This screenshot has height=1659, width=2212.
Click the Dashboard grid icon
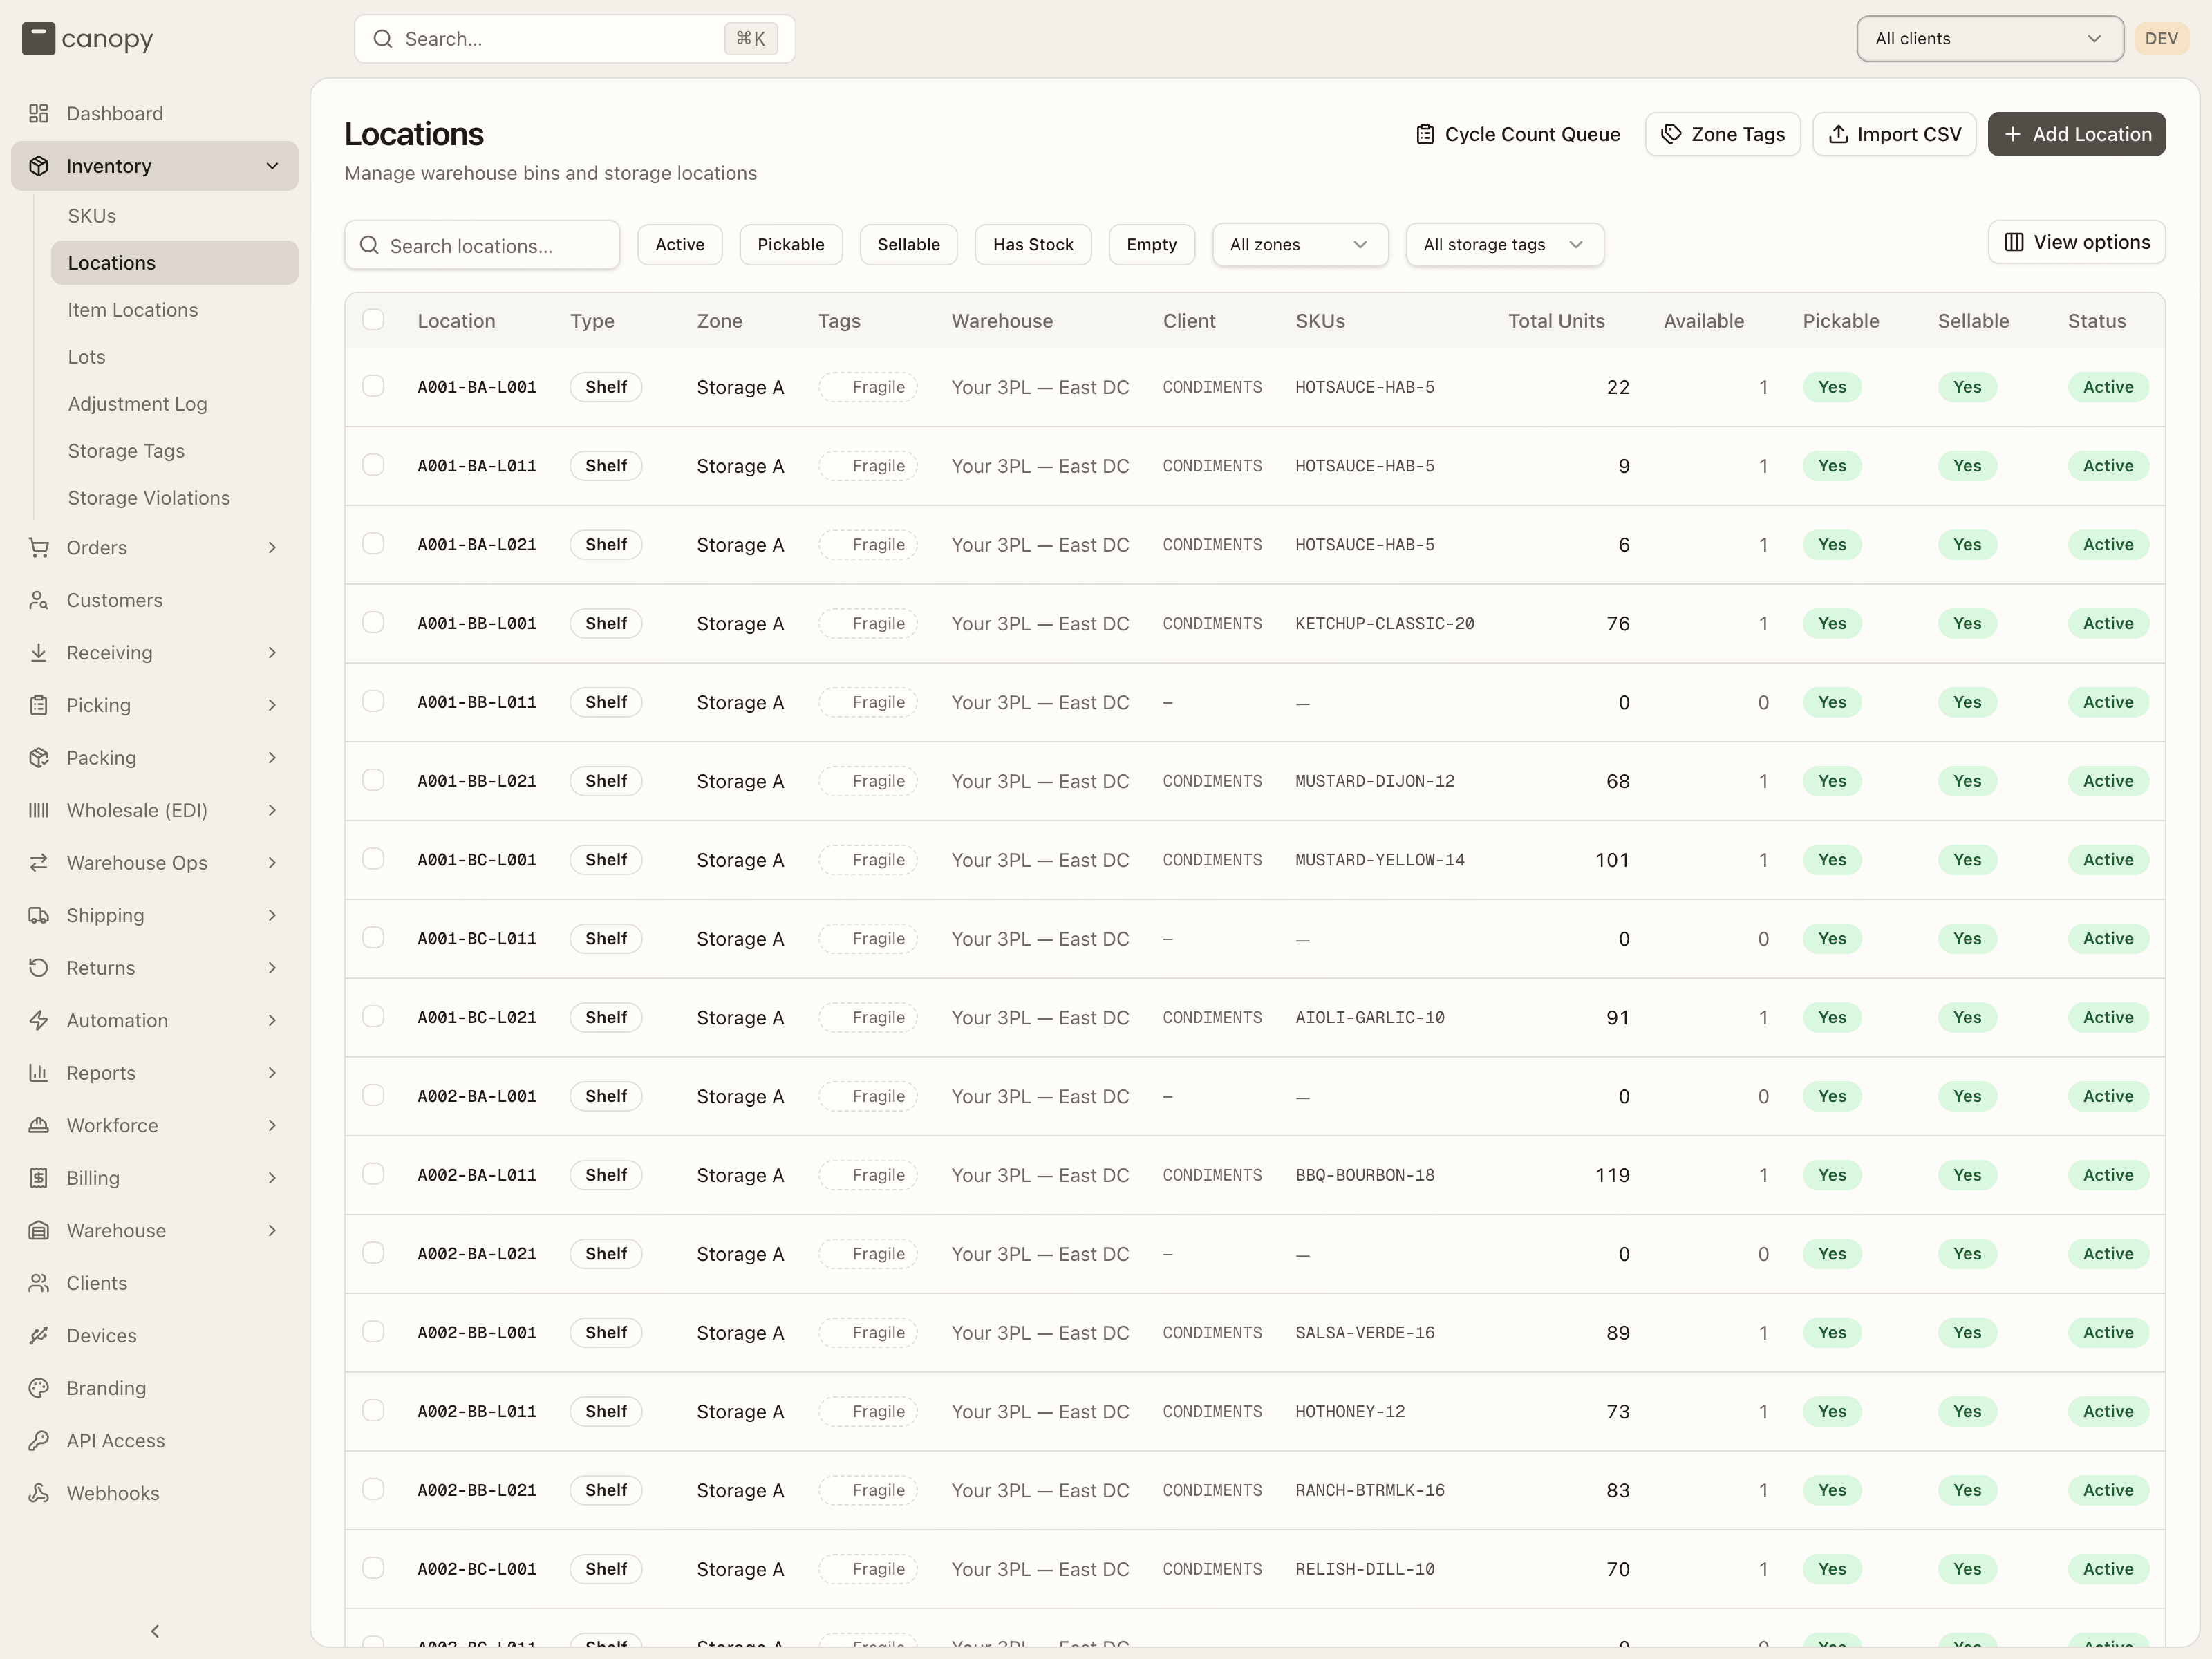pyautogui.click(x=39, y=113)
